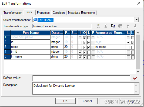Click the Description box scroll down arrow
The width and height of the screenshot is (144, 107).
coord(136,91)
